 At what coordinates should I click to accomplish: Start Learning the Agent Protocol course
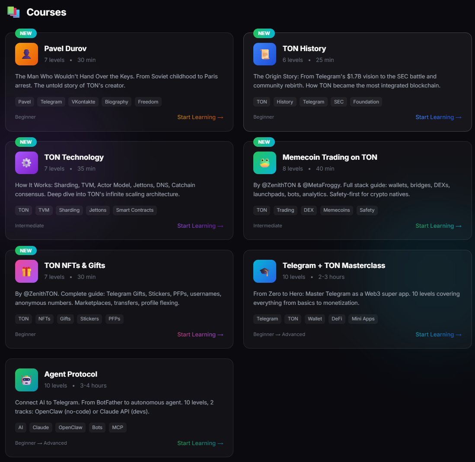pos(200,443)
